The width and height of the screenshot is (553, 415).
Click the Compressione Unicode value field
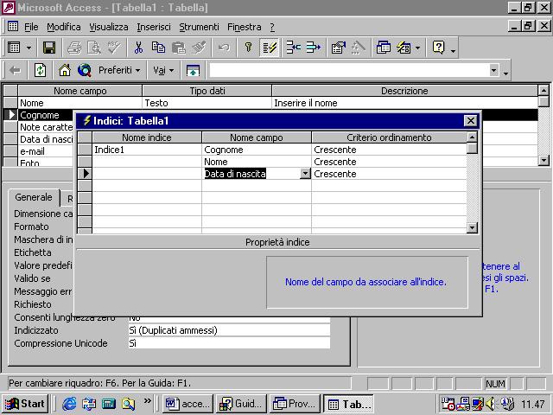pos(229,343)
